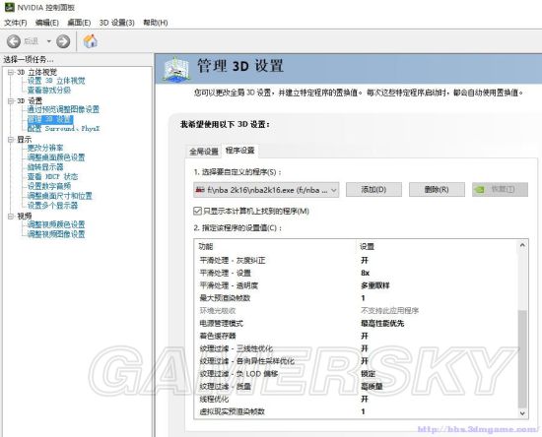Screen dimensions: 542x437
Task: Switch to the 全局设置 tab
Action: click(x=204, y=152)
